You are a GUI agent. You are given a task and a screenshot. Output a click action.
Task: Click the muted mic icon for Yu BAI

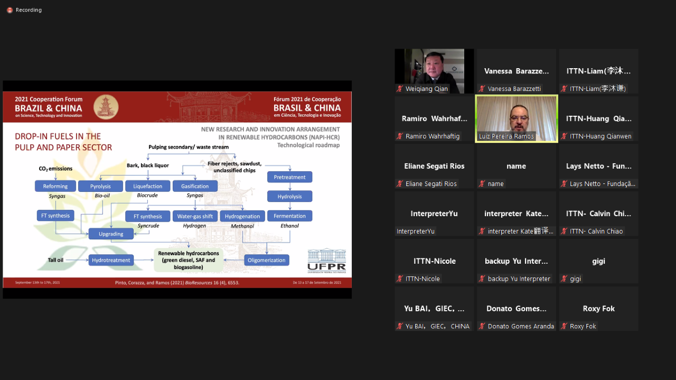pyautogui.click(x=400, y=327)
